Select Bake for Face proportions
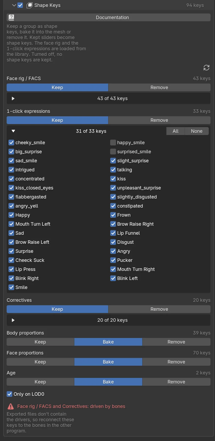Viewport: 215px width, 441px height. (108, 362)
